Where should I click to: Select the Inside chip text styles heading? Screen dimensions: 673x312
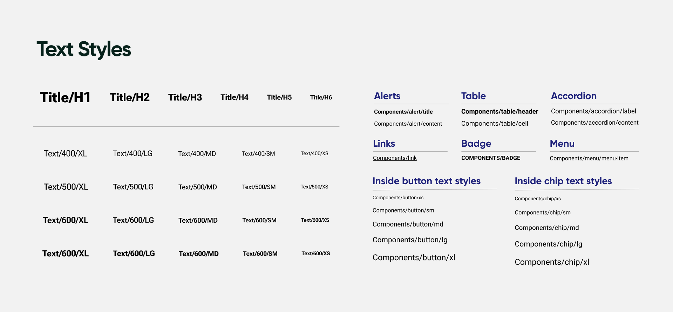[x=563, y=181]
